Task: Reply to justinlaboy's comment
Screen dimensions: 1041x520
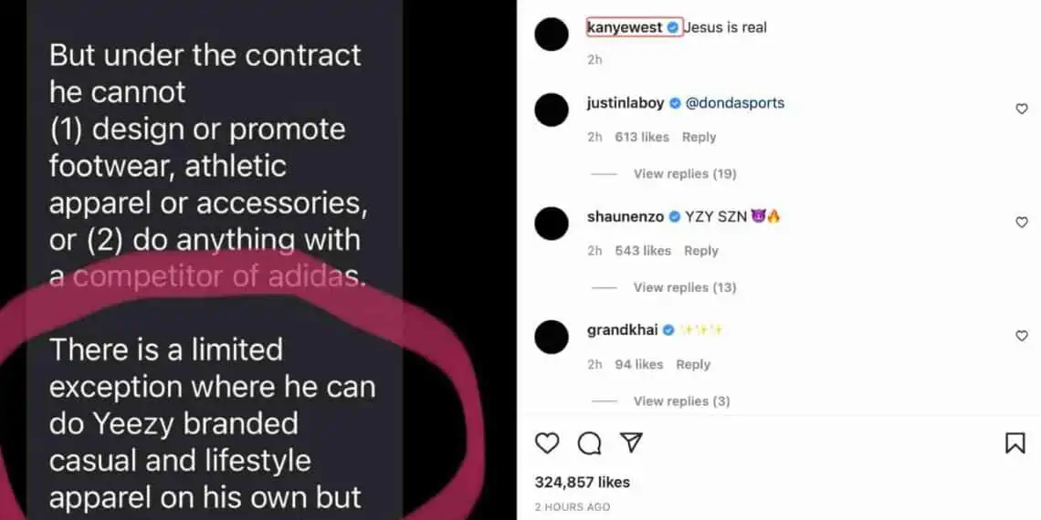Action: pyautogui.click(x=699, y=137)
